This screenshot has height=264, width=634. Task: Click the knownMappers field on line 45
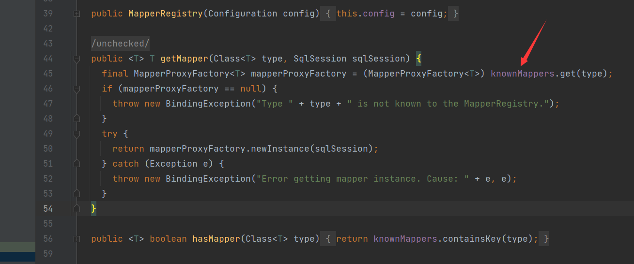(x=522, y=74)
